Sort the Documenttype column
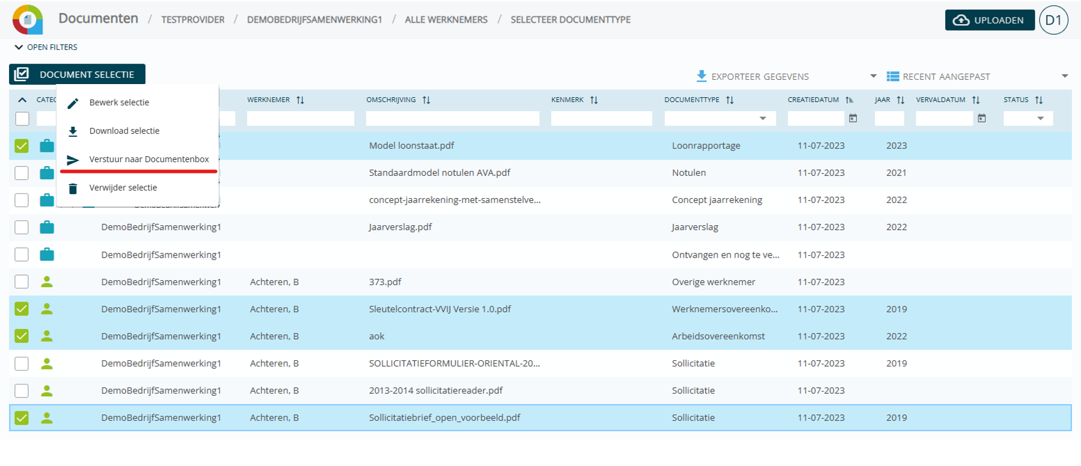The height and width of the screenshot is (466, 1081). (730, 100)
